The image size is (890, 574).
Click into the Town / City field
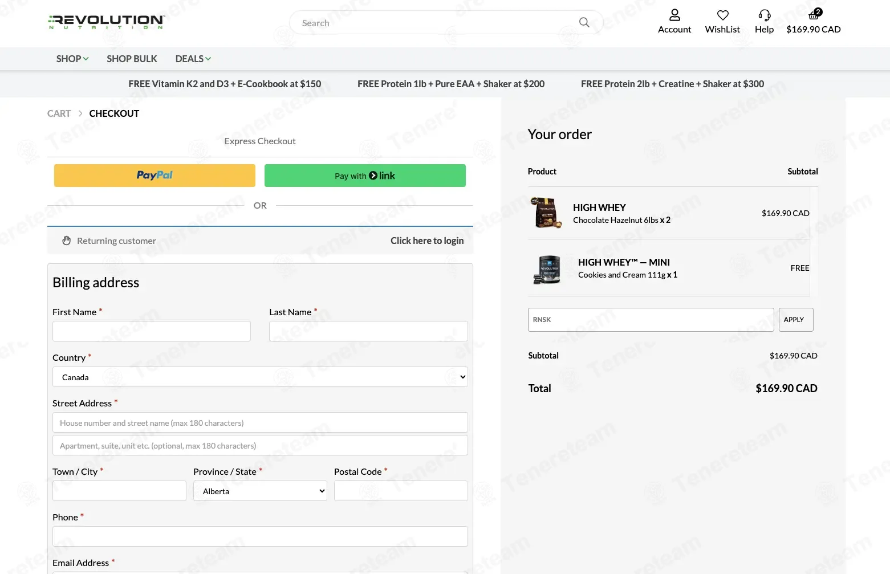119,491
